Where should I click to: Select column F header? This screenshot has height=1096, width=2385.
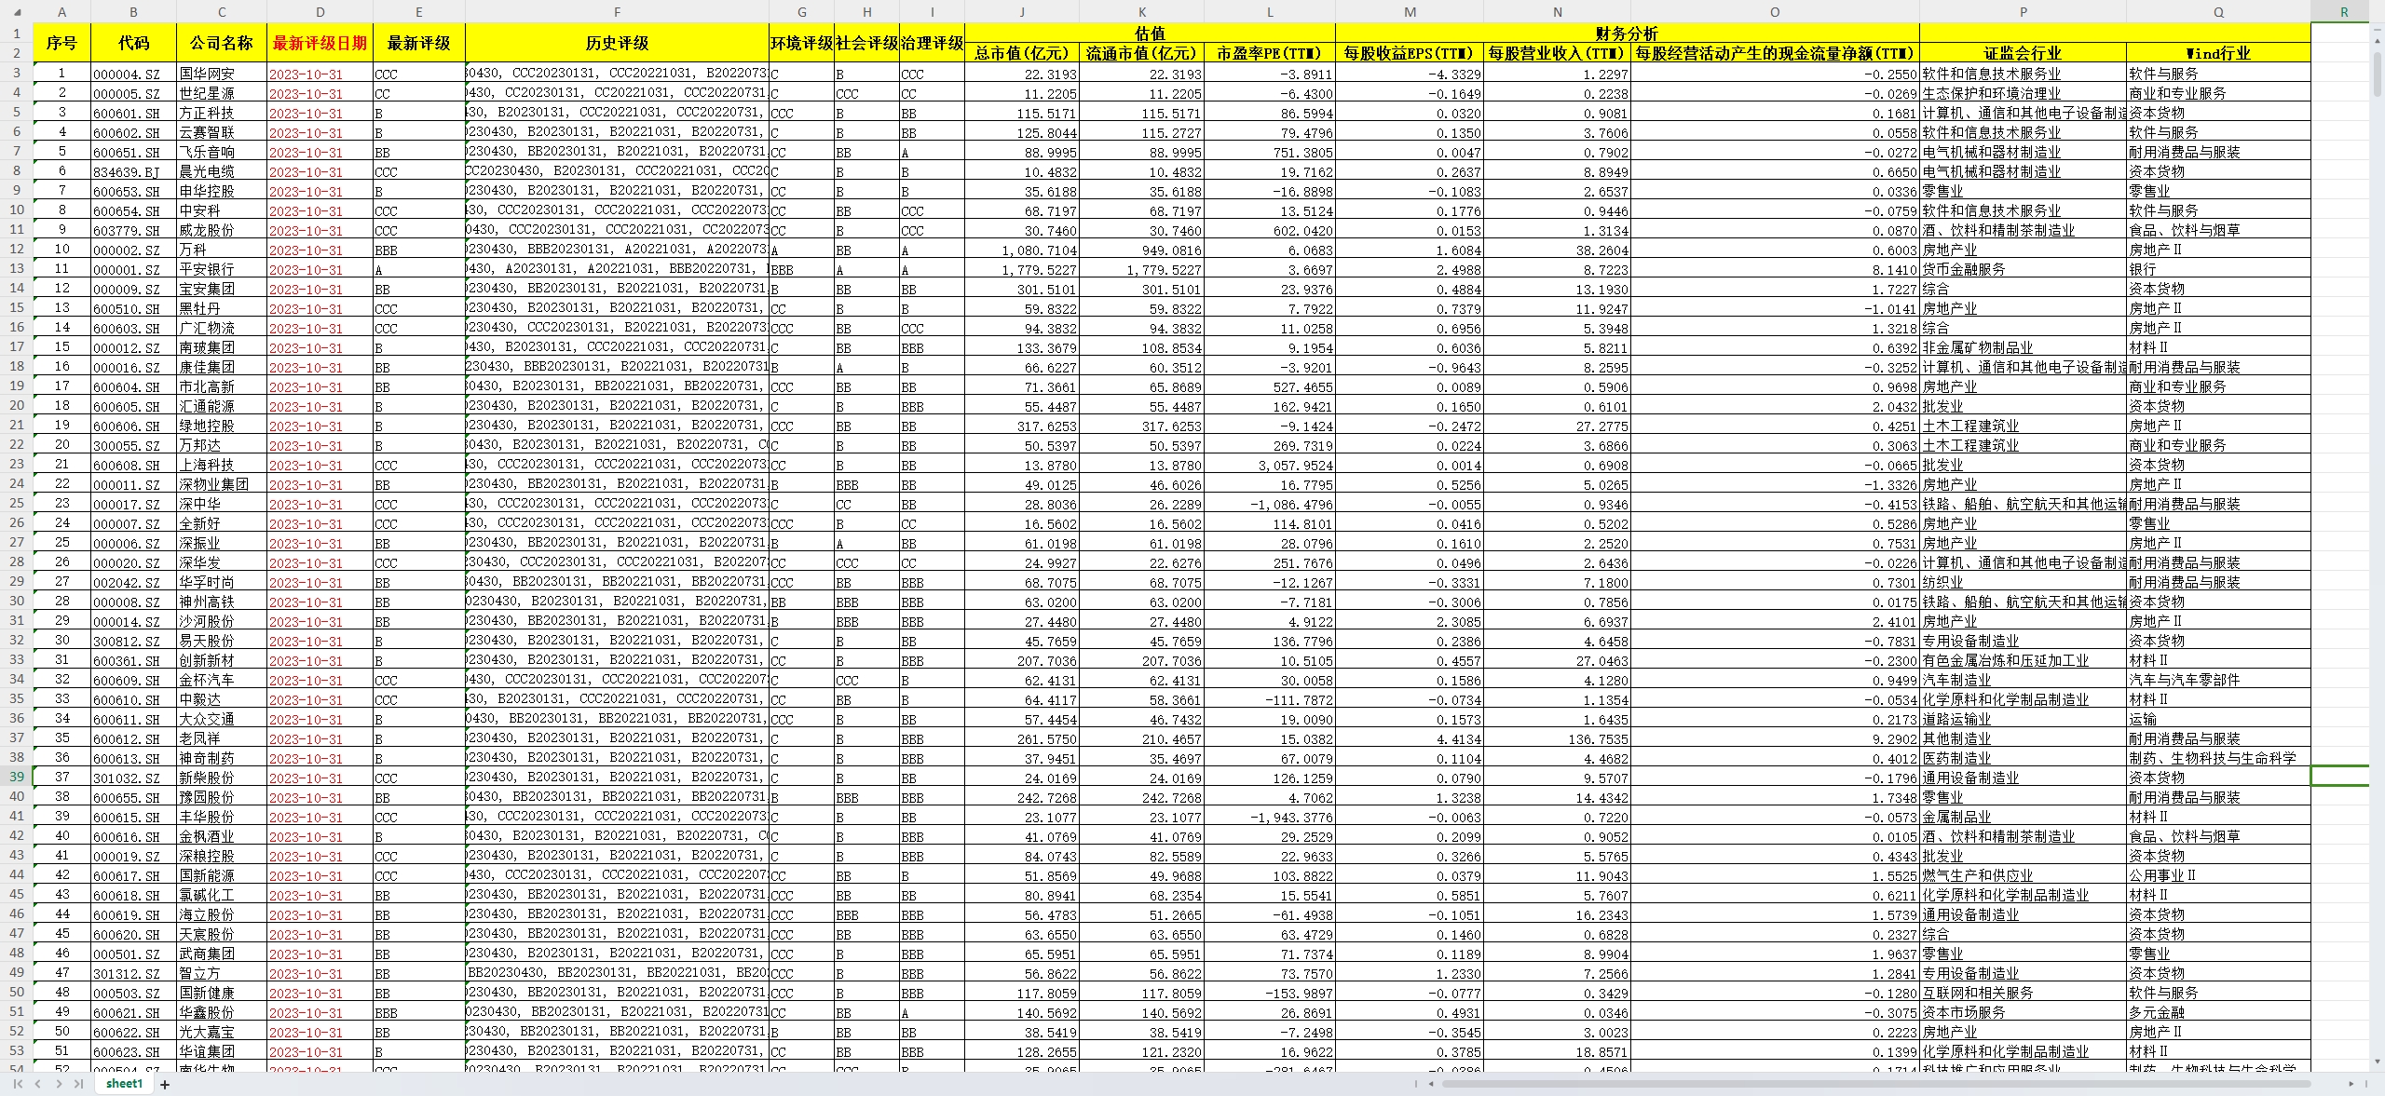point(617,12)
